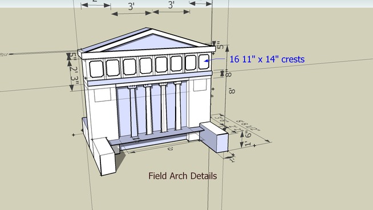Click the left 3' dimension at top
The height and width of the screenshot is (210, 373).
(131, 6)
